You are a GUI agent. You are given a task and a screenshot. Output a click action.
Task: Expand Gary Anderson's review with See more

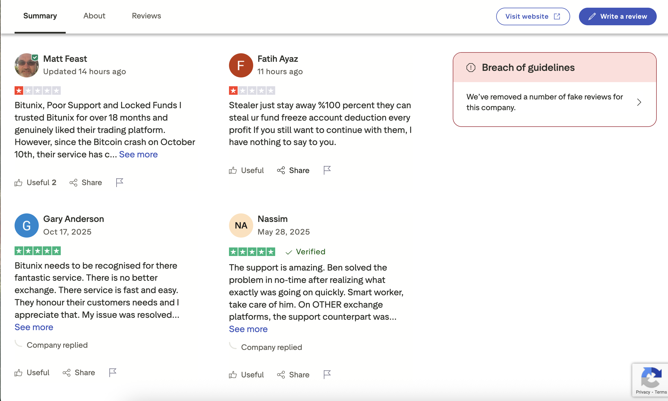coord(34,327)
